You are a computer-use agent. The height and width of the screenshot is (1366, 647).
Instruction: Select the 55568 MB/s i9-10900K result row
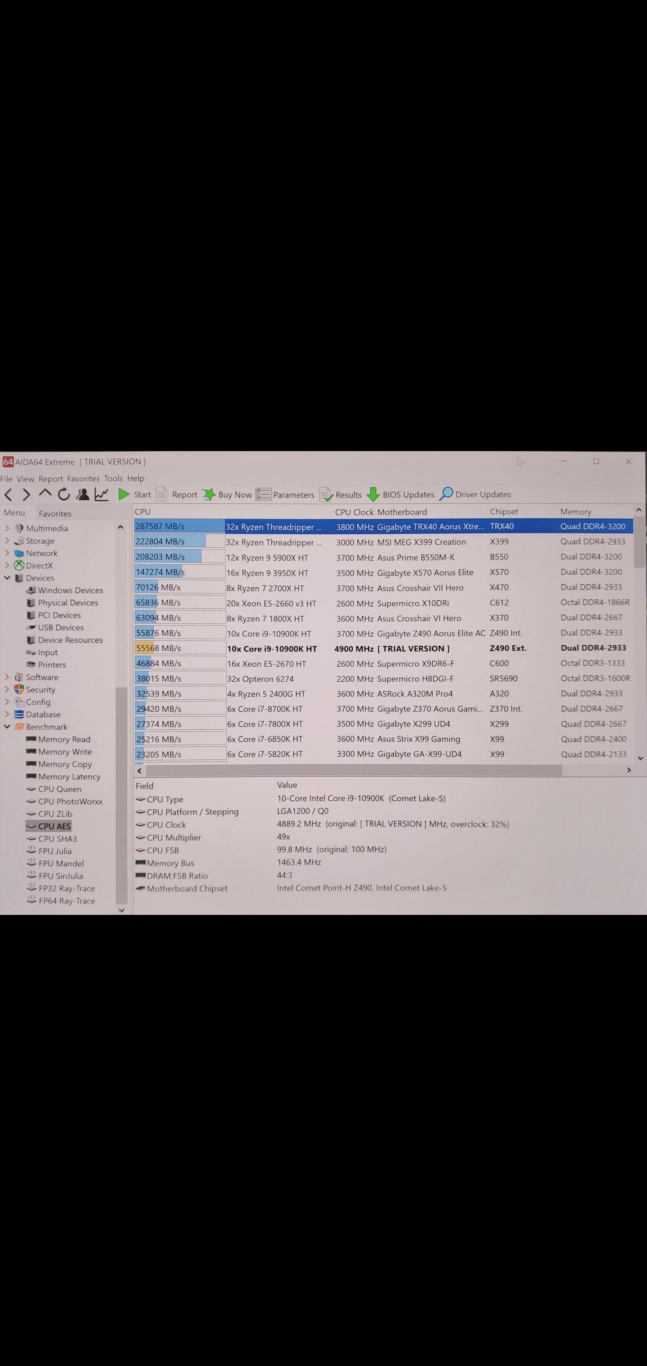point(383,648)
